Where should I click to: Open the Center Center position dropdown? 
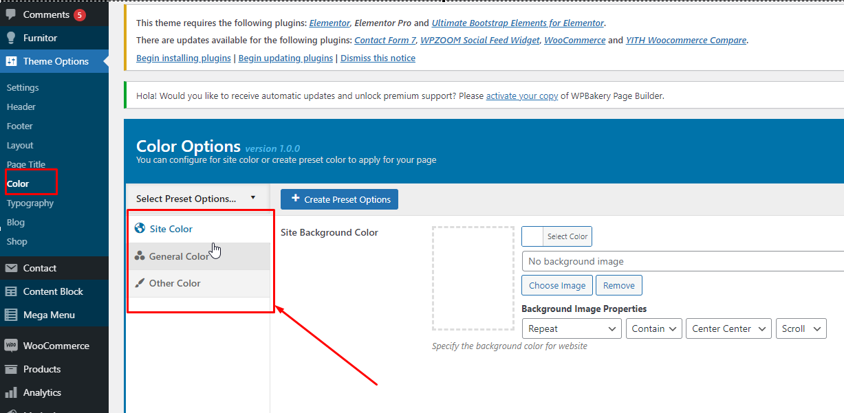(x=728, y=328)
